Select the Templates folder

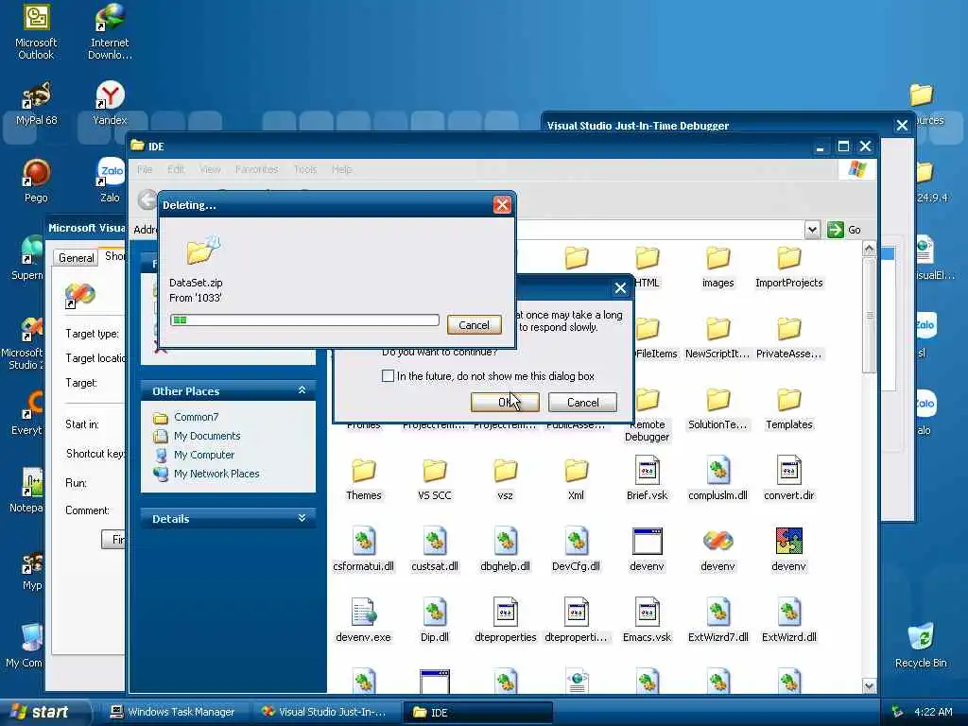pyautogui.click(x=789, y=408)
